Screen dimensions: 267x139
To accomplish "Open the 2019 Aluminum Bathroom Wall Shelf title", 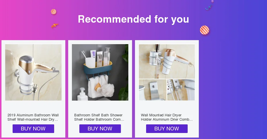I will coord(33,117).
